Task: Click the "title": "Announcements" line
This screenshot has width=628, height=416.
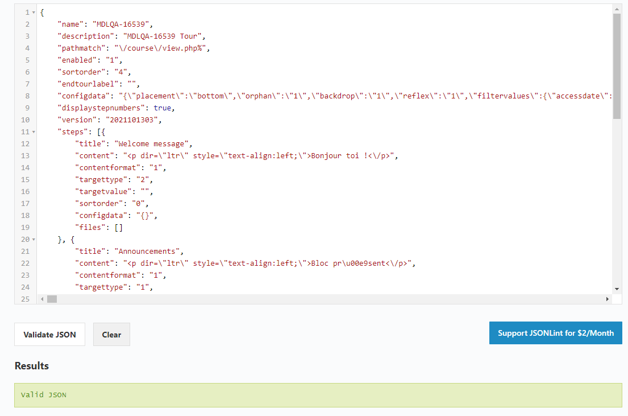Action: [130, 252]
